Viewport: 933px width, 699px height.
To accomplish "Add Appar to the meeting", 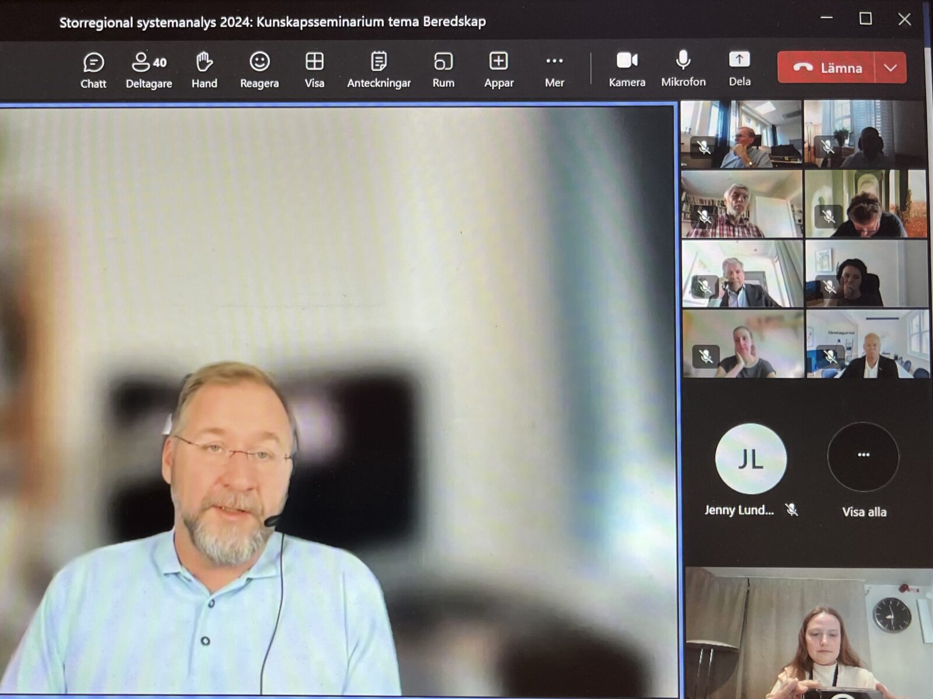I will coord(499,70).
